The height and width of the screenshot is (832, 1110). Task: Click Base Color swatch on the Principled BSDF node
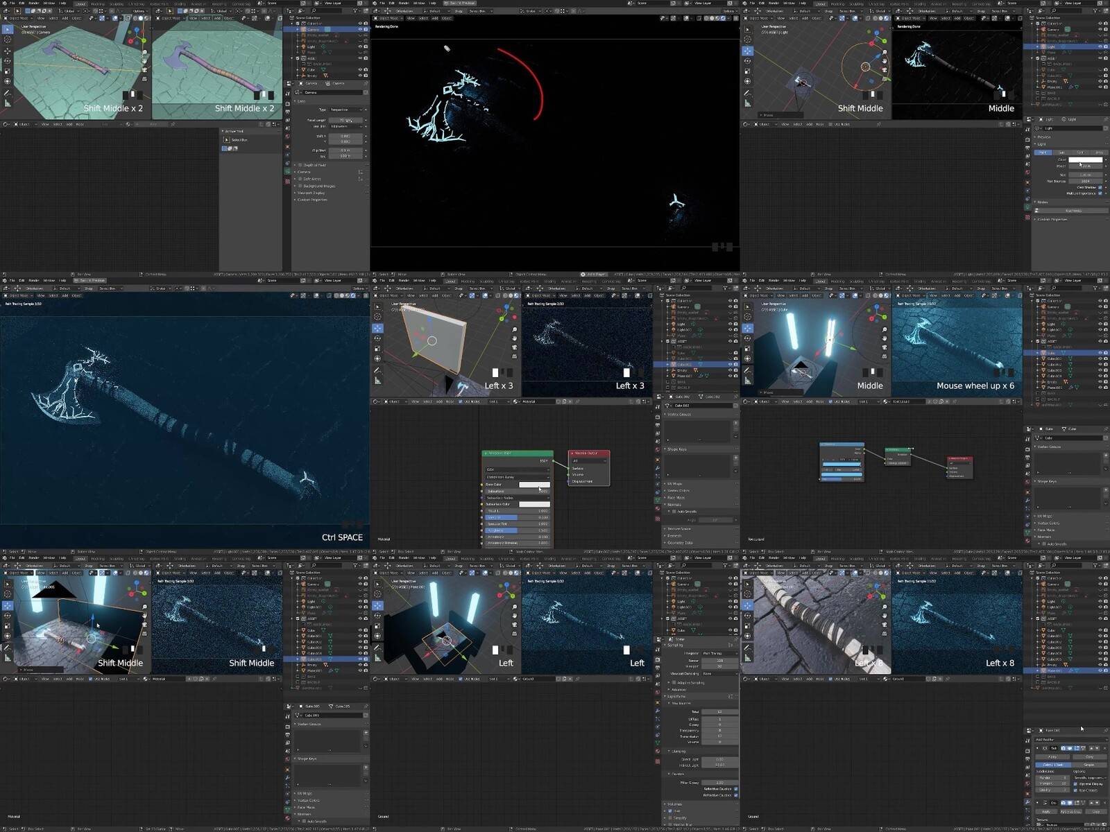(x=533, y=485)
